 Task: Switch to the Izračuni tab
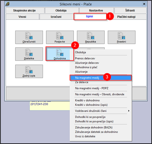coord(56,17)
